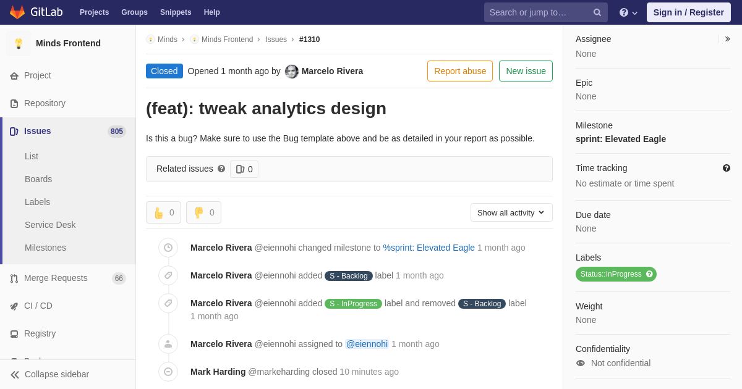Click the closed activity circle icon
The height and width of the screenshot is (389, 742).
(168, 372)
